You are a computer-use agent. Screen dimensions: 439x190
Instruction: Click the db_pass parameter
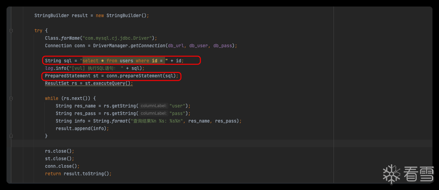coord(223,46)
